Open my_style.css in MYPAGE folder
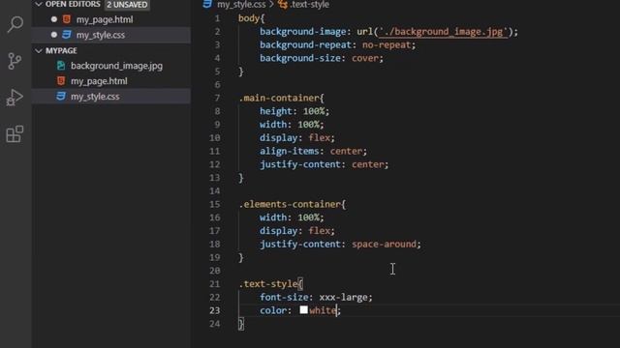The image size is (620, 348). (95, 97)
